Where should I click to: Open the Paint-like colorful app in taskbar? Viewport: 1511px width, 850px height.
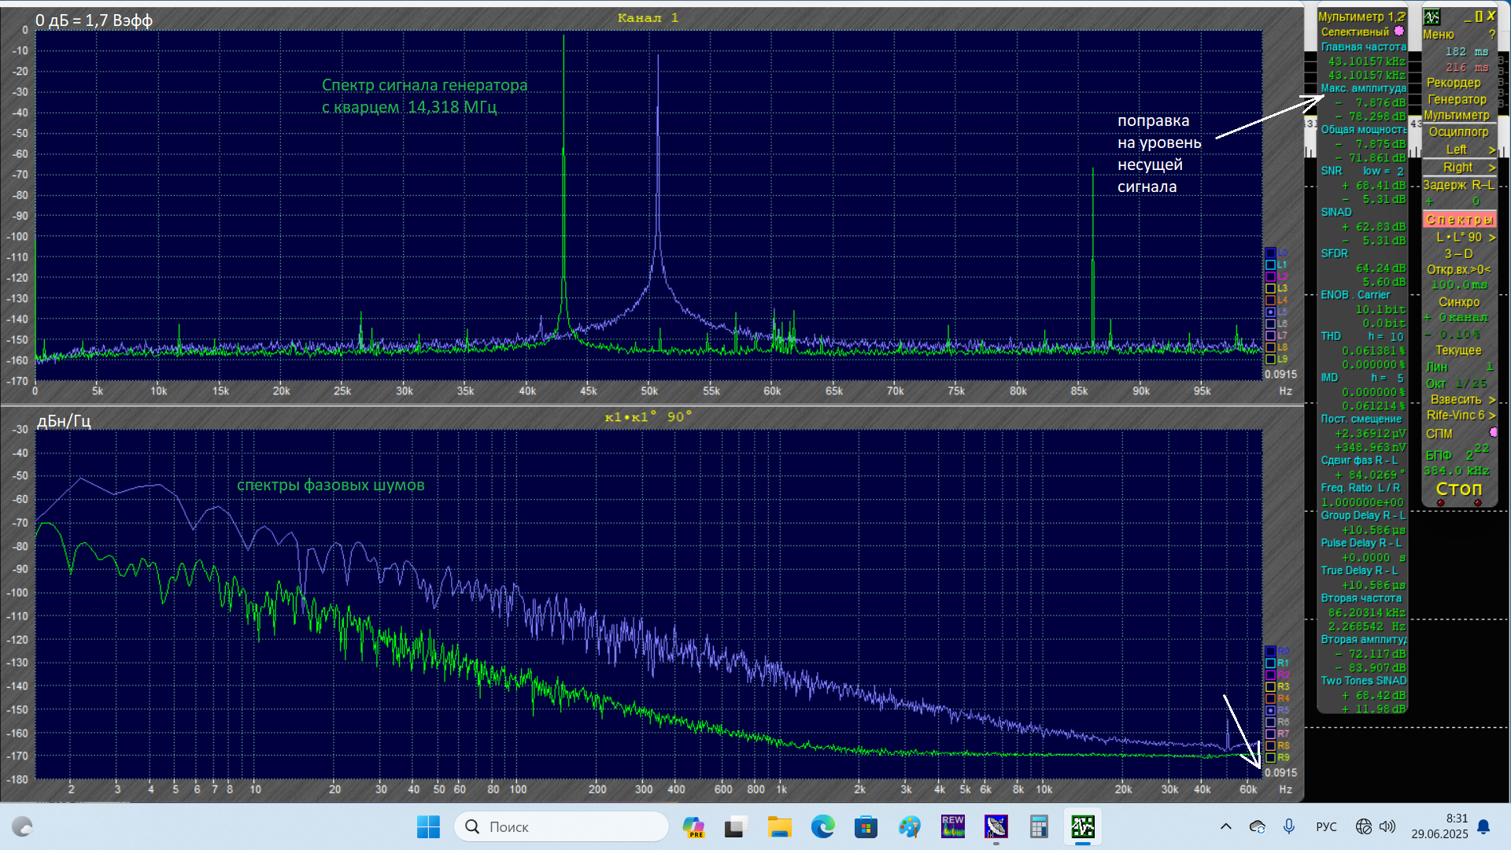tap(910, 826)
